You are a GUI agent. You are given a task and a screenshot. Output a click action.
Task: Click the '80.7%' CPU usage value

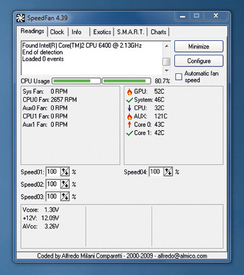(162, 81)
